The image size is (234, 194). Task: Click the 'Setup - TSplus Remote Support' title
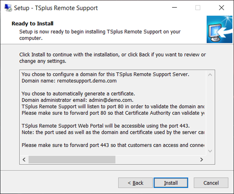[x=56, y=8]
